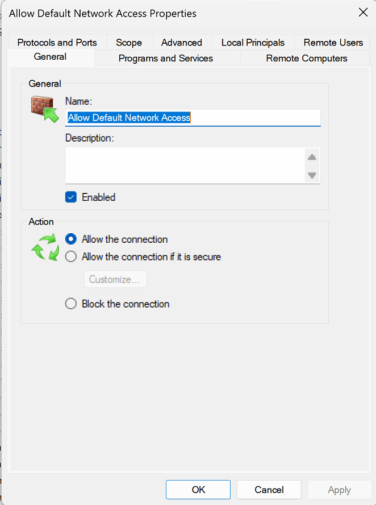Click into the rule Name field
The width and height of the screenshot is (376, 505).
[193, 118]
